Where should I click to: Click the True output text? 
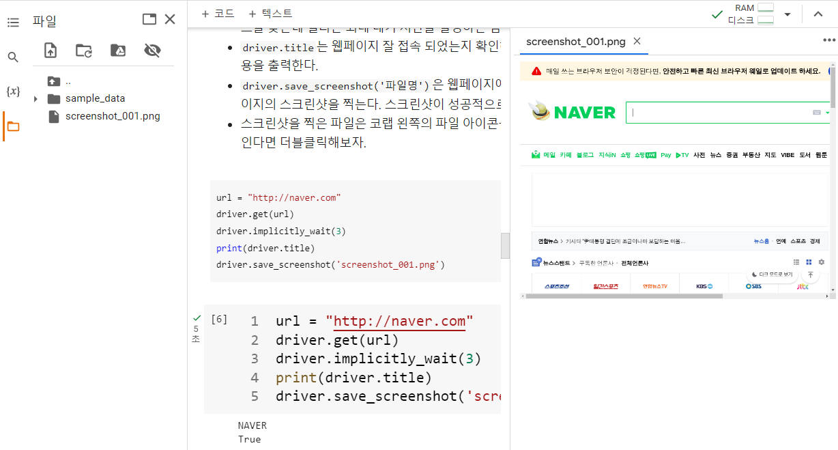point(249,439)
